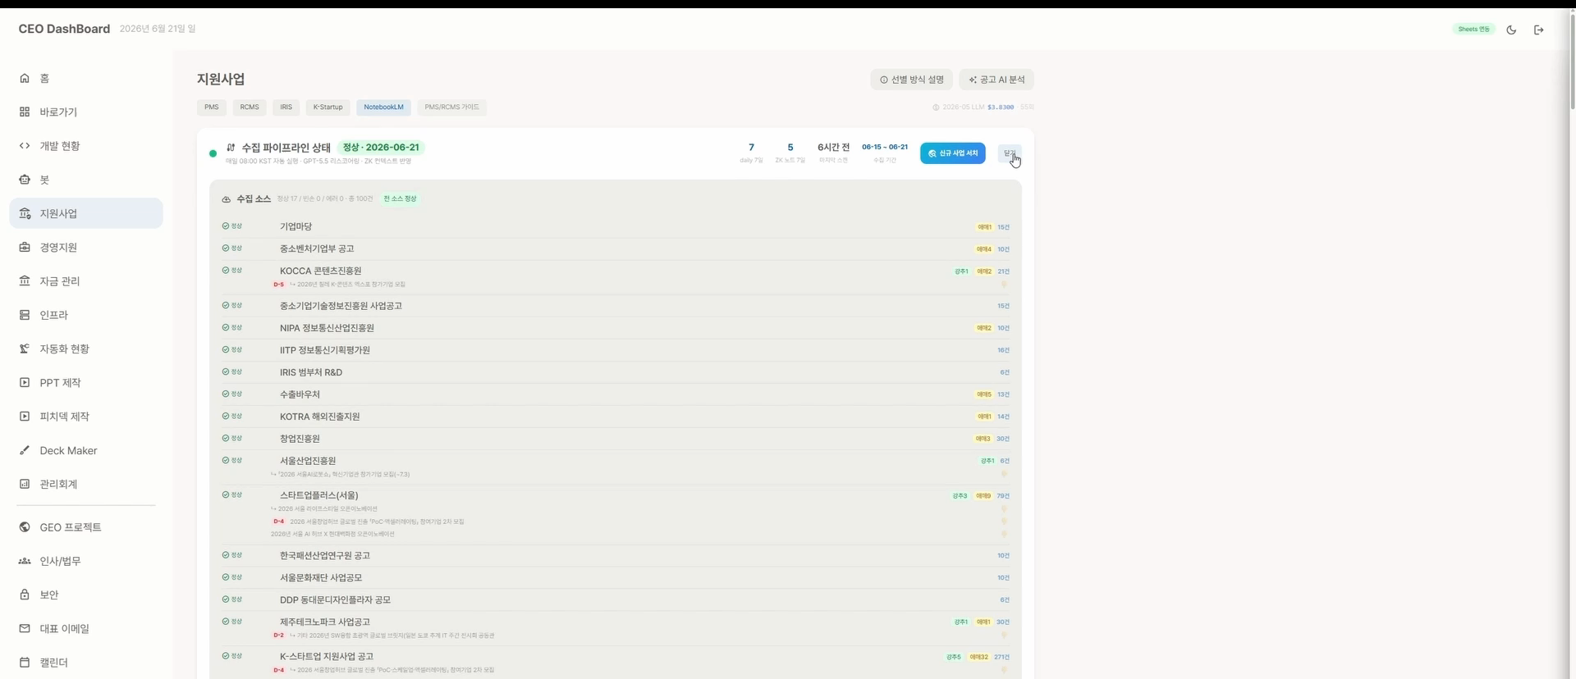
Task: Select the KOCCA 콘텐츠진흥원 row
Action: point(616,276)
